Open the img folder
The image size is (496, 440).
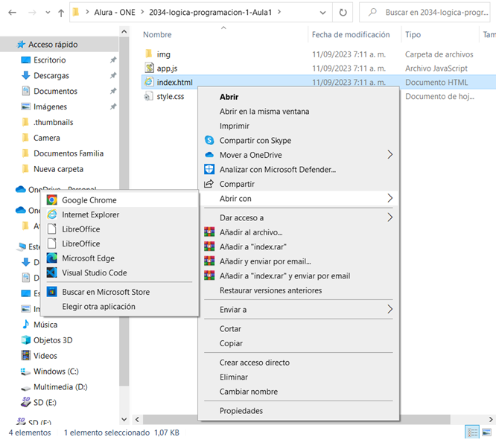point(163,54)
